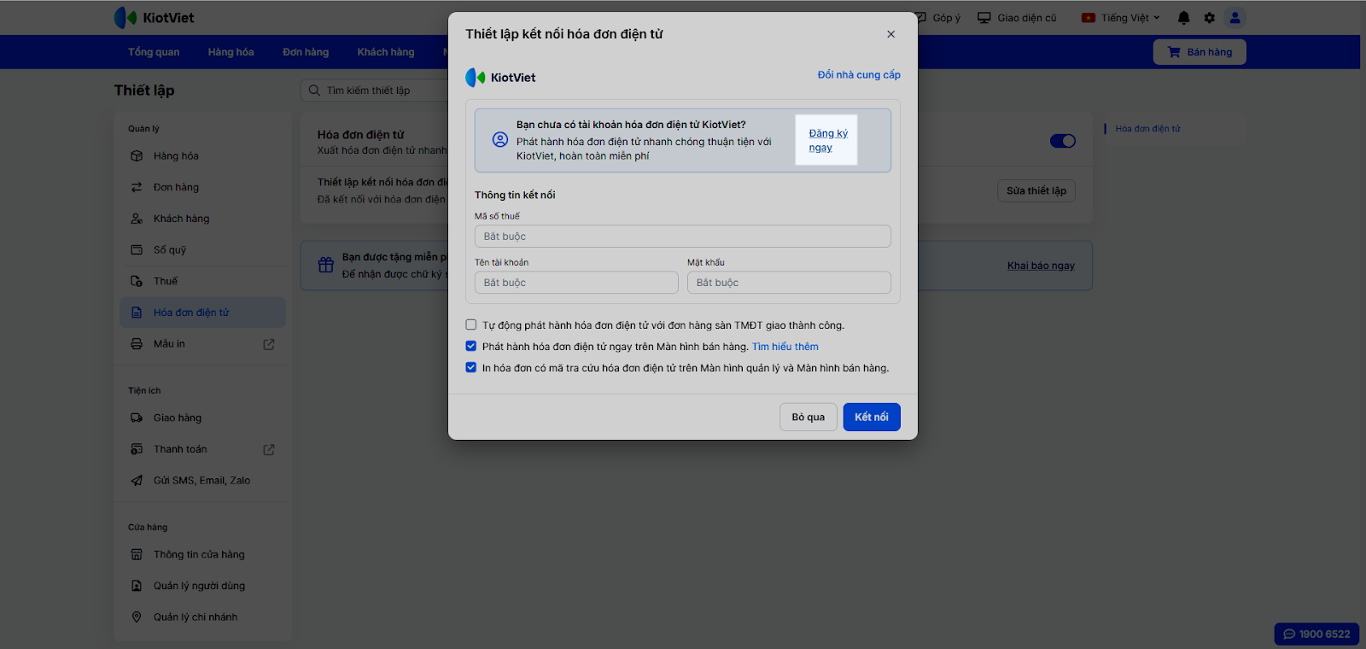Click the Đăng ký ngay link
Viewport: 1366px width, 649px height.
(827, 140)
